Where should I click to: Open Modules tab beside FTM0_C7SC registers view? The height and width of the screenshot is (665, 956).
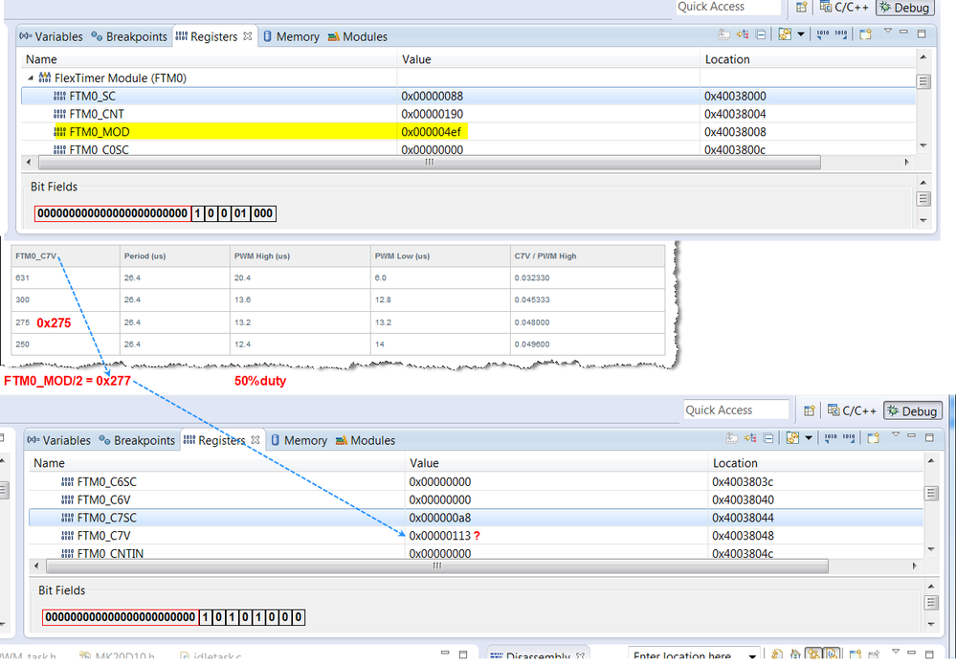366,440
